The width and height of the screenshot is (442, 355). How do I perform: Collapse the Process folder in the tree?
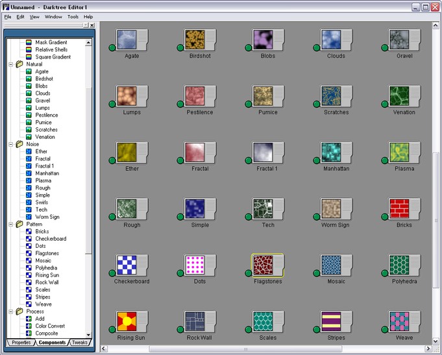[11, 312]
